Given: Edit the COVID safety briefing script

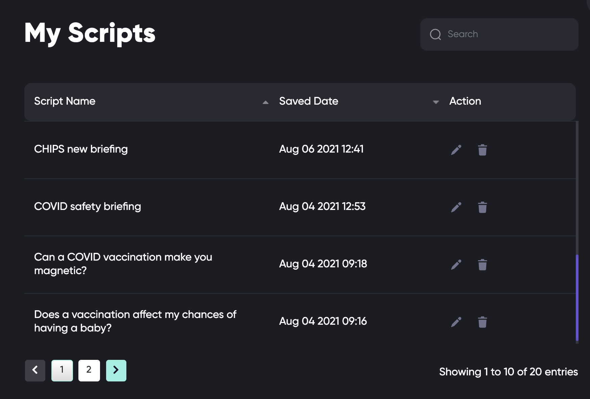Looking at the screenshot, I should (456, 207).
